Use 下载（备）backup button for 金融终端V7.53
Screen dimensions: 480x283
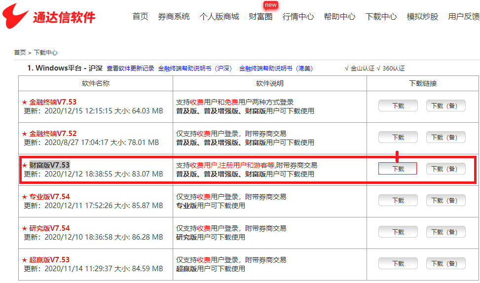pyautogui.click(x=446, y=106)
